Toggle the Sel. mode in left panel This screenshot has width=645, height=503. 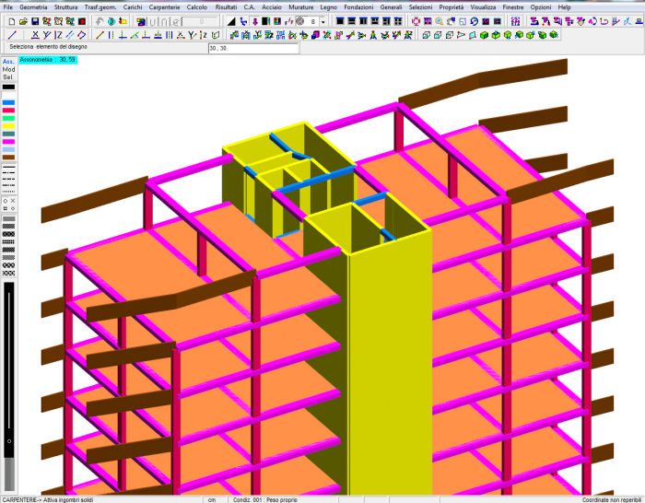8,77
